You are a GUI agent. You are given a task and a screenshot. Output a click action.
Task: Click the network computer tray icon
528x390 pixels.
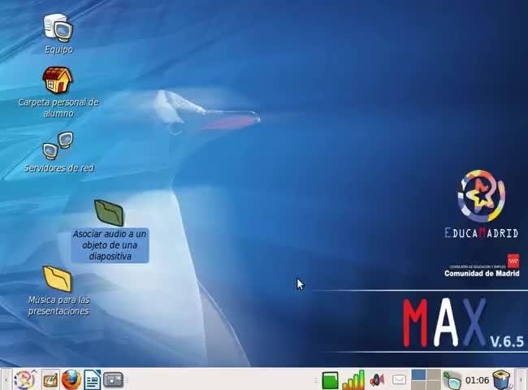click(452, 380)
